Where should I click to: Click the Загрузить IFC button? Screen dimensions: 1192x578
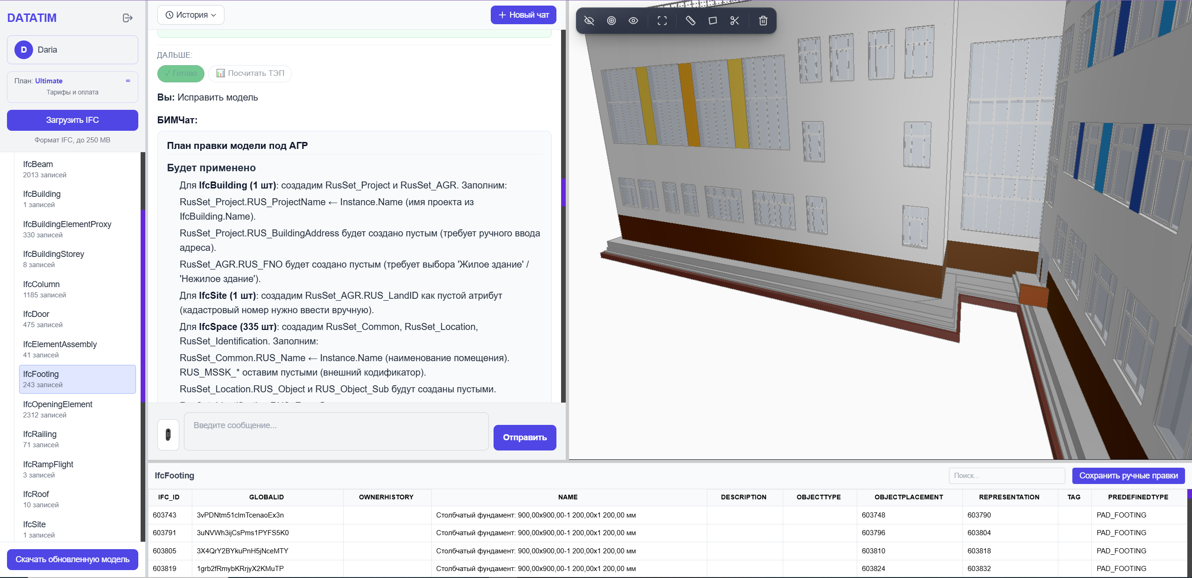73,120
